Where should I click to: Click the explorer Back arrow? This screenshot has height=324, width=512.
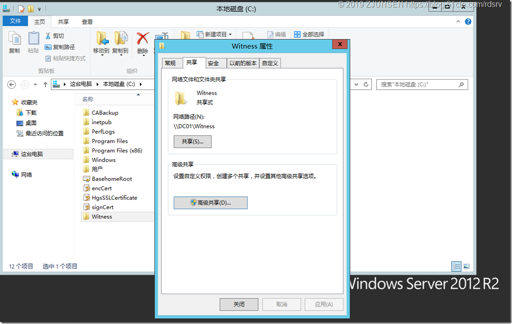pos(11,85)
